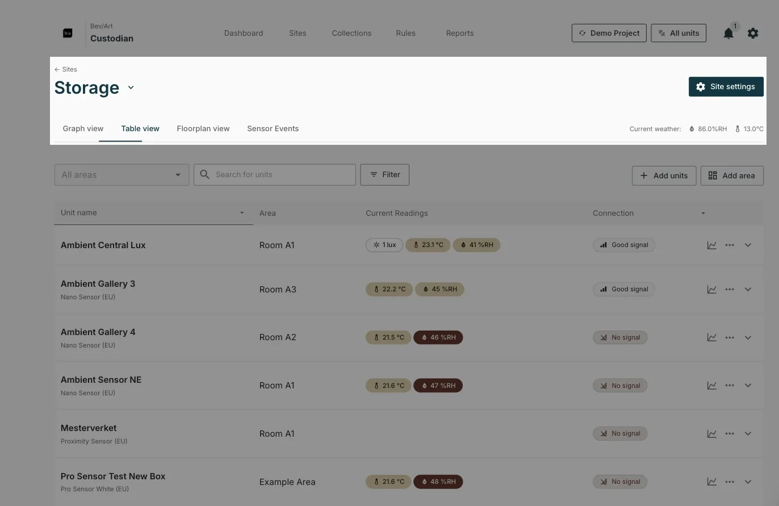Expand the Ambient Sensor NE row

pyautogui.click(x=748, y=386)
